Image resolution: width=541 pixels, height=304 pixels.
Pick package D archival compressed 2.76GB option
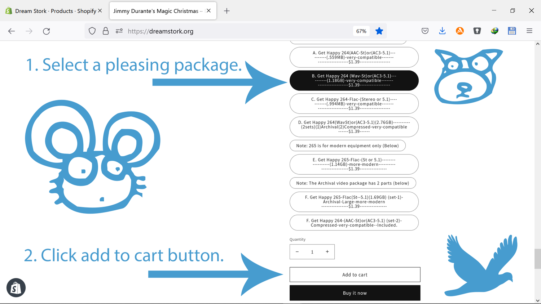click(x=354, y=127)
